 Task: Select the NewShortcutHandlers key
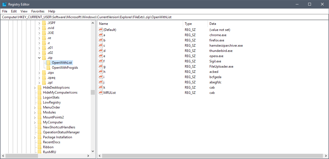59,127
